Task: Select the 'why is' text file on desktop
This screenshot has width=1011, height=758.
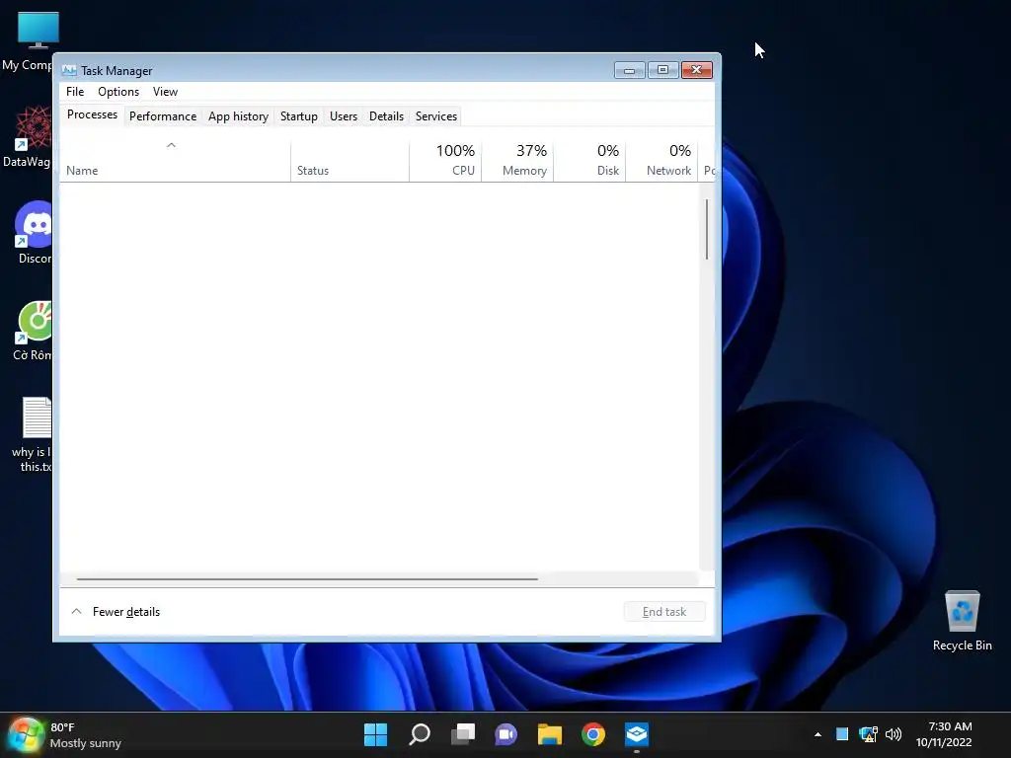Action: pos(34,434)
